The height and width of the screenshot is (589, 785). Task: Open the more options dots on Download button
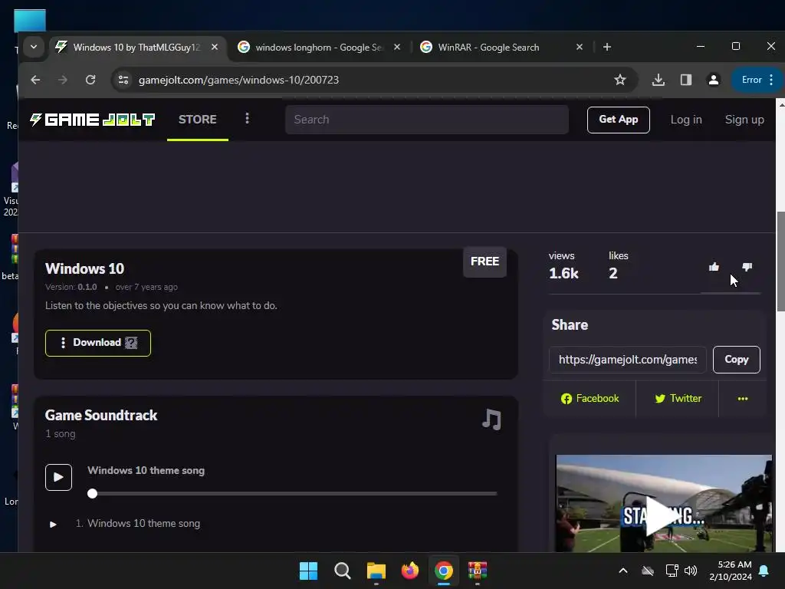point(63,343)
